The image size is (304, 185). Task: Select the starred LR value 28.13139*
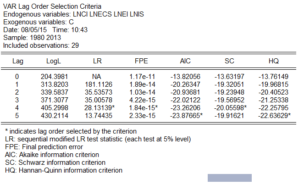tap(98, 107)
